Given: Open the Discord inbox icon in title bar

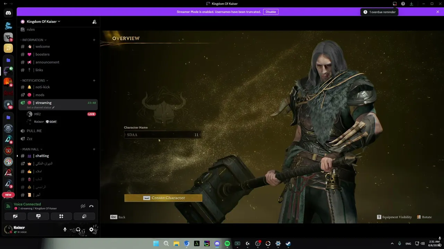Looking at the screenshot, I should 395,4.
